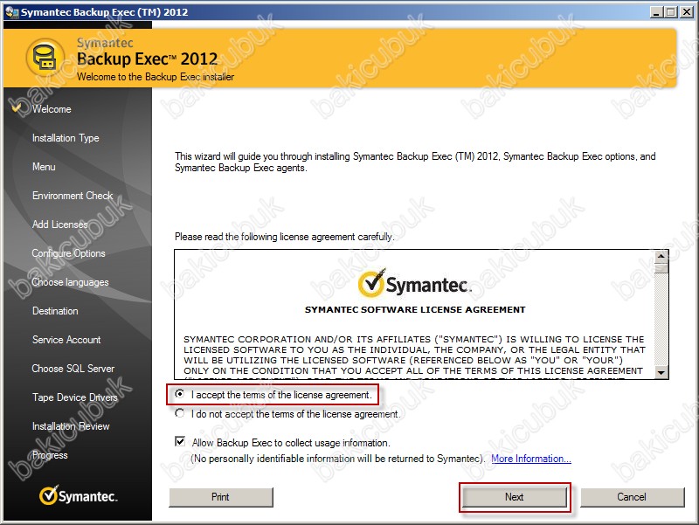Select the Environment Check step
This screenshot has height=525, width=699.
[x=73, y=196]
